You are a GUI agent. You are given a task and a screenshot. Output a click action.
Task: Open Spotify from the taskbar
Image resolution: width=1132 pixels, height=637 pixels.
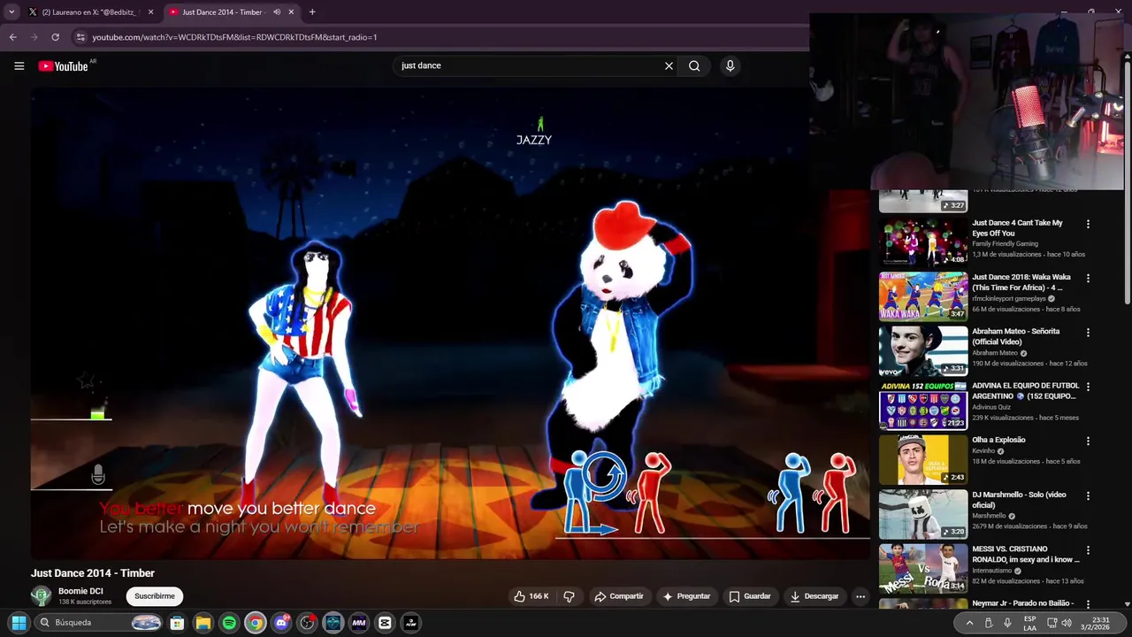(x=229, y=623)
